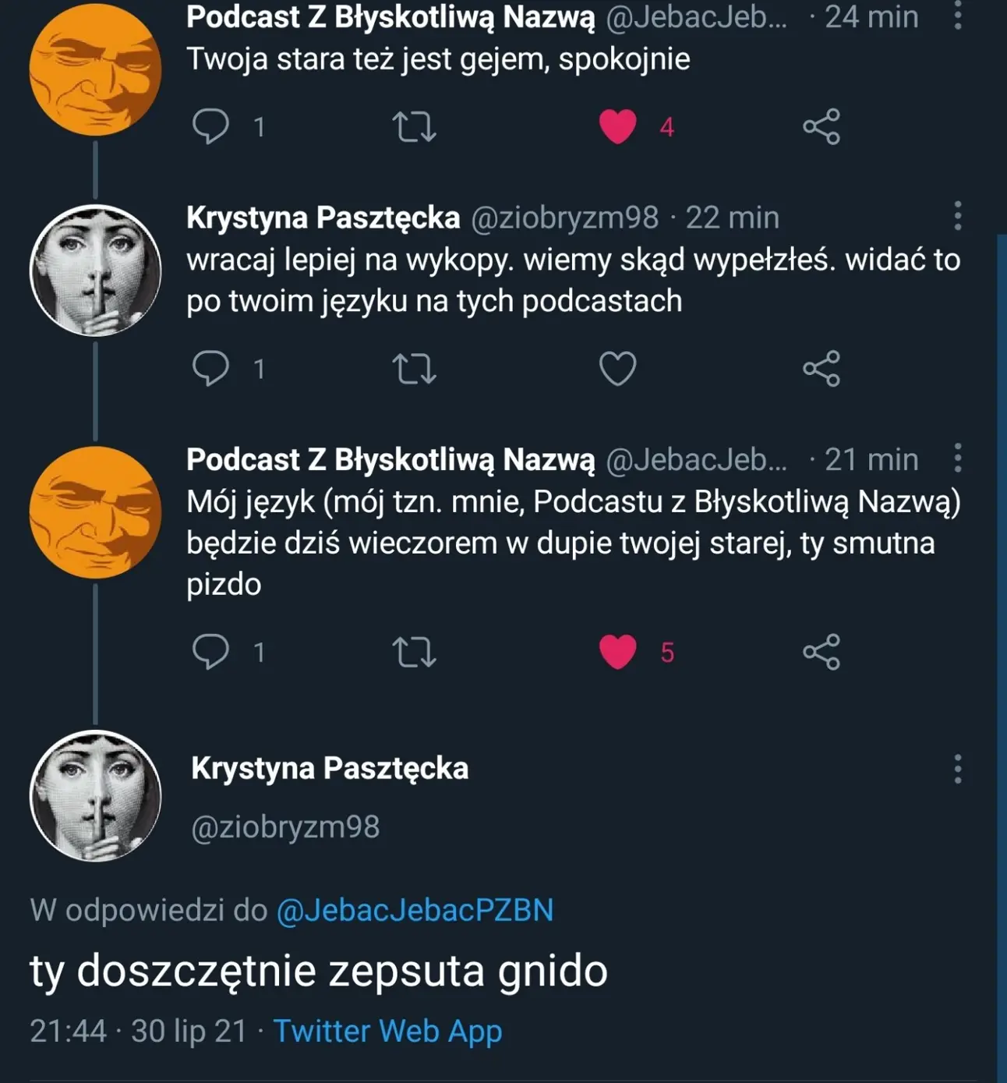This screenshot has width=1007, height=1083.
Task: Open more options menu on main tweet
Action: click(958, 769)
